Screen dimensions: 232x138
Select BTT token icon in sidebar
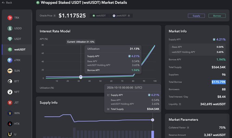tap(10, 81)
